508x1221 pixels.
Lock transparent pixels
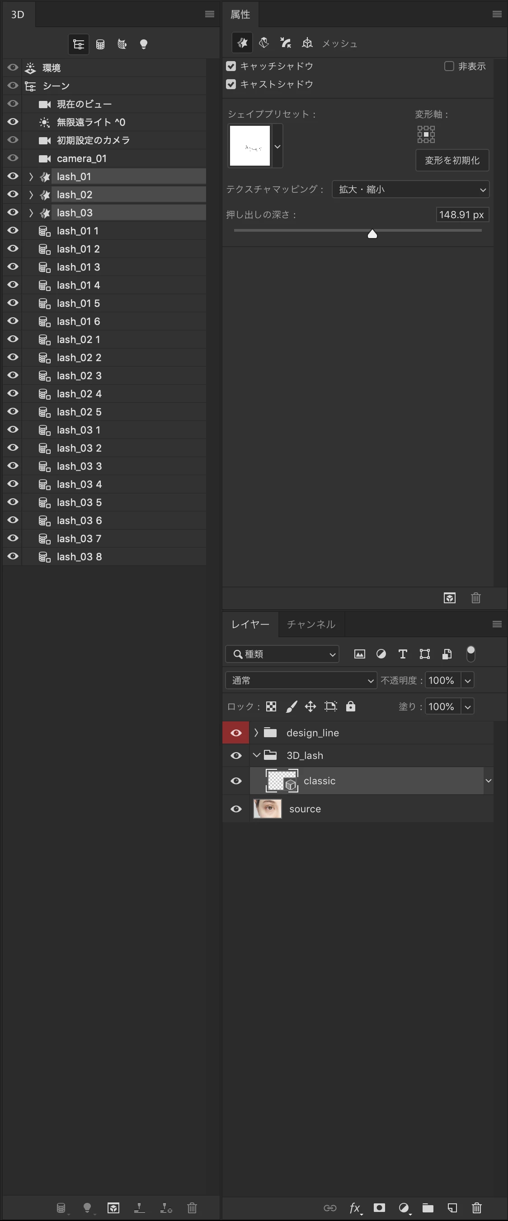(271, 707)
